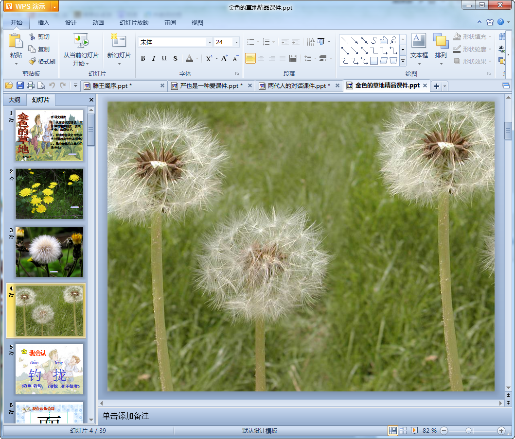Viewport: 515px width, 439px height.
Task: Click Shape Effects button
Action: [472, 61]
